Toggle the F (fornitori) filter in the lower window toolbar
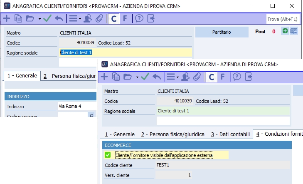Image resolution: width=303 pixels, height=184 pixels. [x=223, y=77]
